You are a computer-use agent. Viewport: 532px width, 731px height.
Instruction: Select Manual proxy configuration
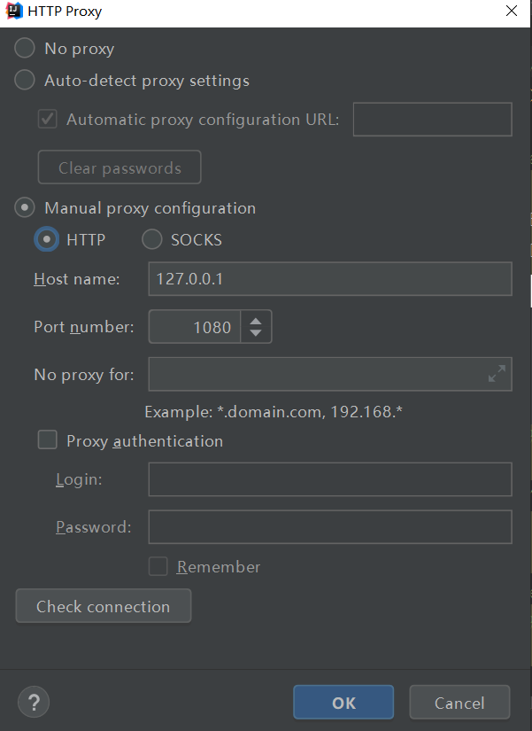tap(25, 207)
